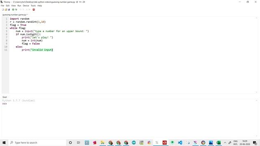
Task: Click in the Shell prompt input area
Action: pyautogui.click(x=129, y=104)
